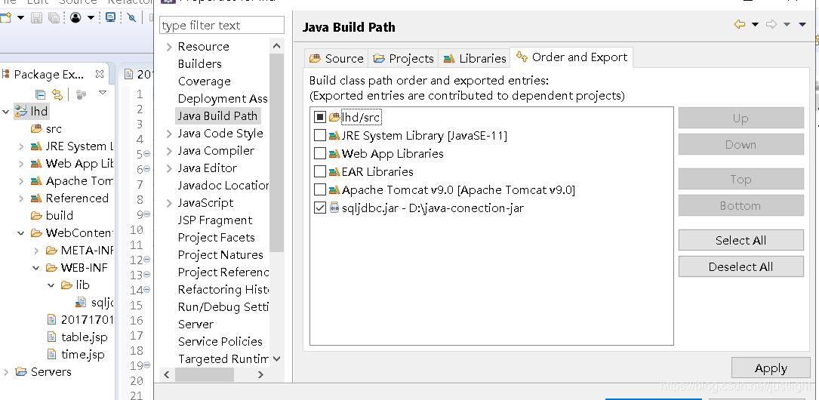
Task: Collapse the WebContent folder node
Action: (21, 233)
